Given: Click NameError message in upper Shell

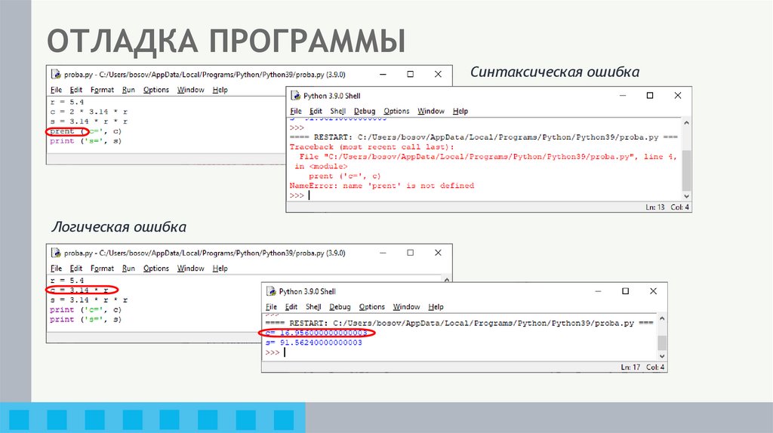Looking at the screenshot, I should coord(381,186).
